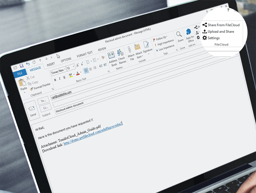Activate the Format Painter tool
The image size is (256, 193).
click(x=40, y=87)
